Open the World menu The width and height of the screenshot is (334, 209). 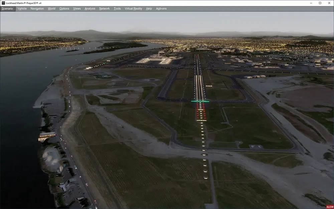coord(51,9)
